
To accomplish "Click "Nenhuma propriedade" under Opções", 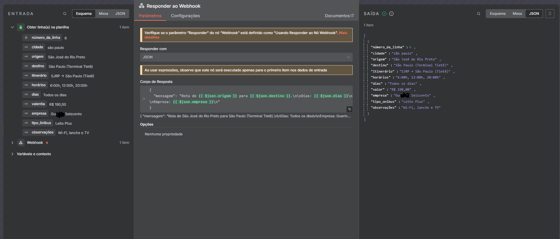I will click(164, 134).
